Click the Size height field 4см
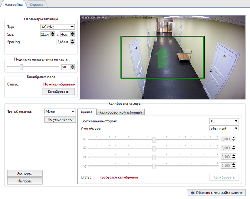The width and height of the screenshot is (250, 199). click(x=65, y=34)
